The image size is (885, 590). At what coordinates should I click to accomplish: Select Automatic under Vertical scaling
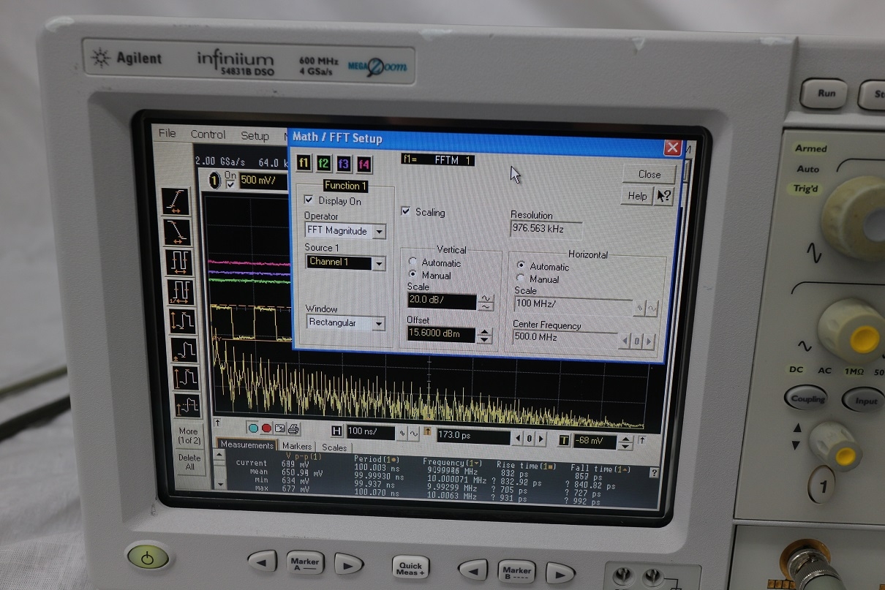[413, 262]
